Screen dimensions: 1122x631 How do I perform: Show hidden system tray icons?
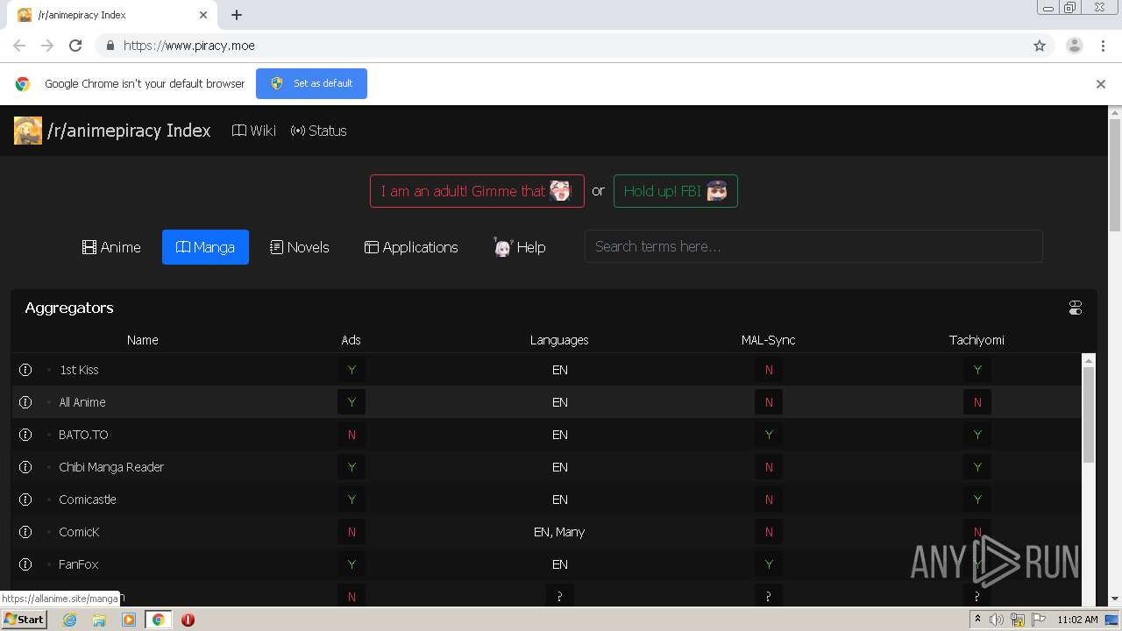point(977,620)
